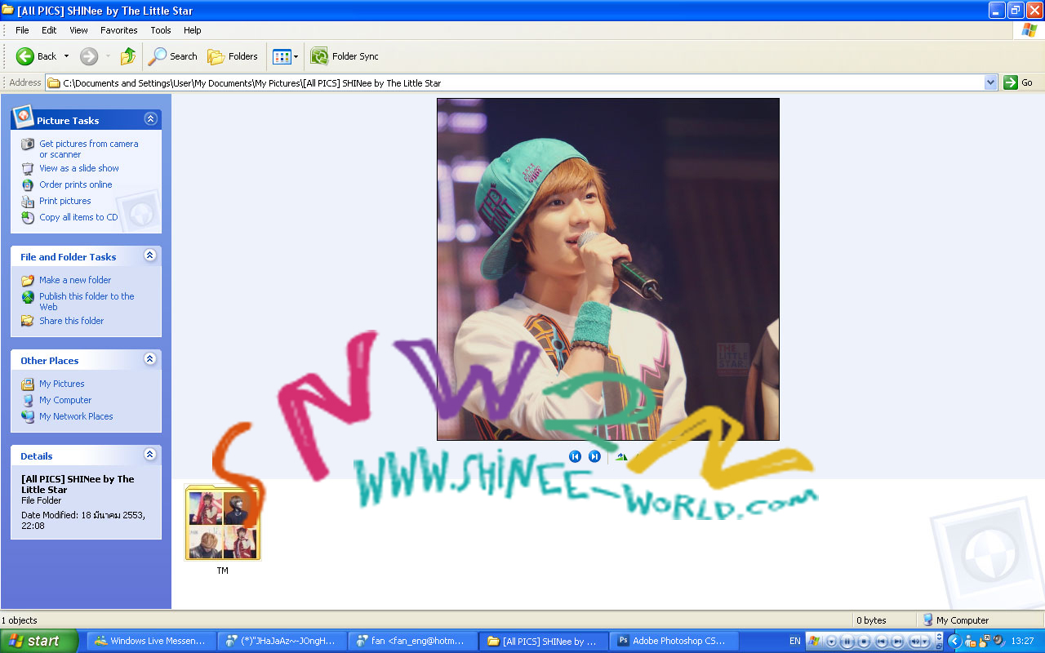
Task: Open the Windows Start menu
Action: pyautogui.click(x=39, y=641)
